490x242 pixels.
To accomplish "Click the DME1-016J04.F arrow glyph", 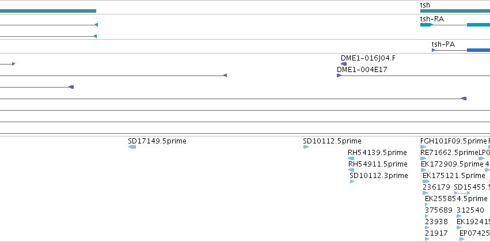I will point(344,64).
